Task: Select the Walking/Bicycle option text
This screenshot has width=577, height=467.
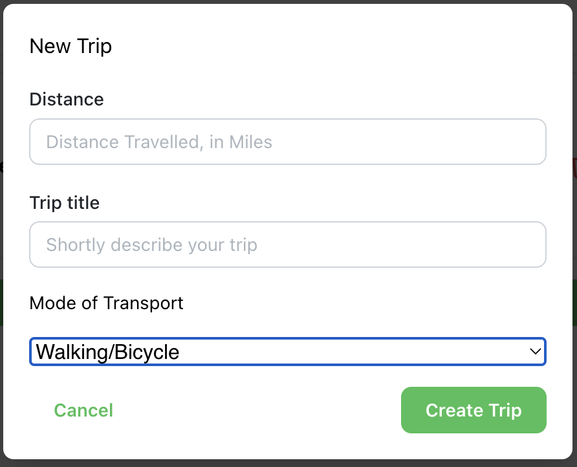Action: pyautogui.click(x=108, y=352)
